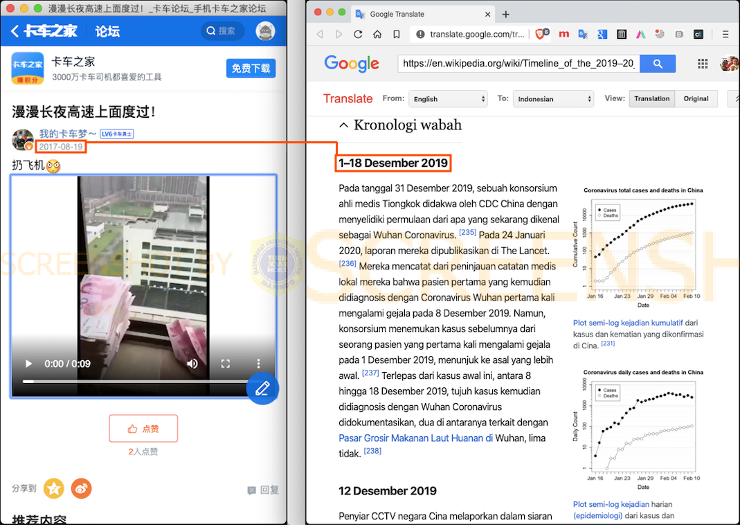Switch the forum video to fullscreen
This screenshot has width=740, height=525.
click(x=226, y=364)
